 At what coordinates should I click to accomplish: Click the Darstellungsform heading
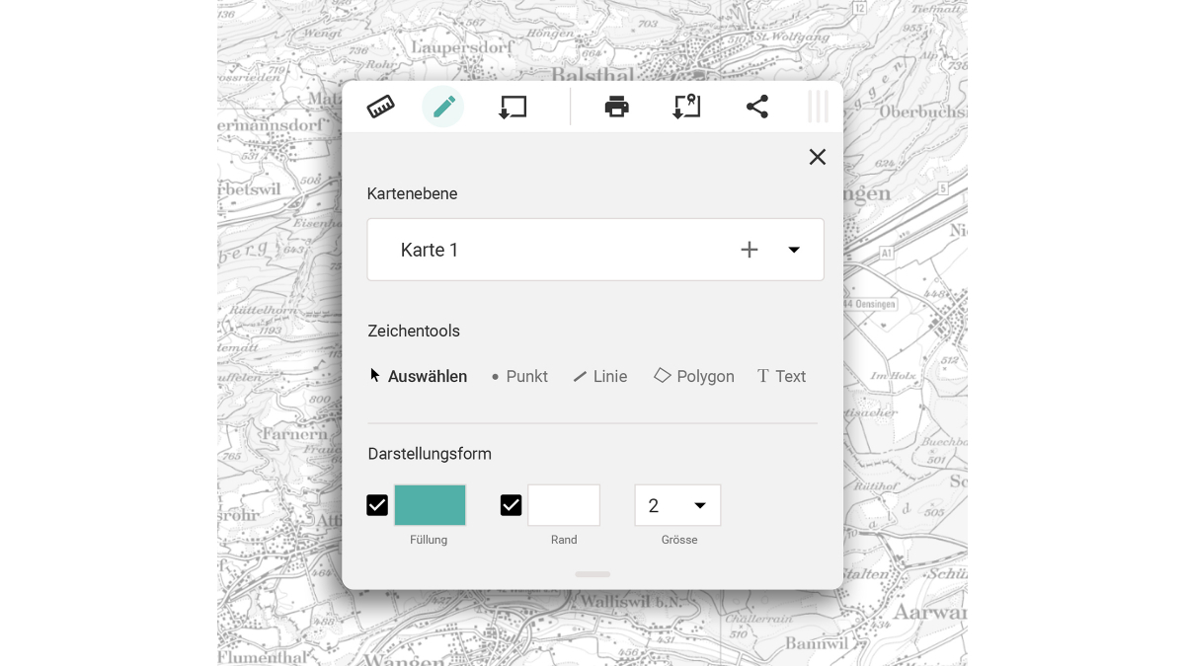coord(430,454)
